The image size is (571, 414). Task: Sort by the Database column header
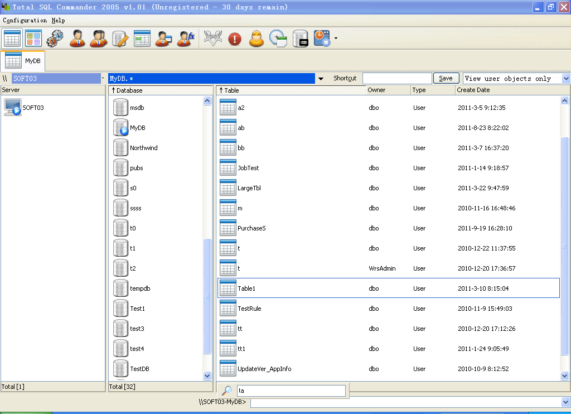click(x=161, y=90)
